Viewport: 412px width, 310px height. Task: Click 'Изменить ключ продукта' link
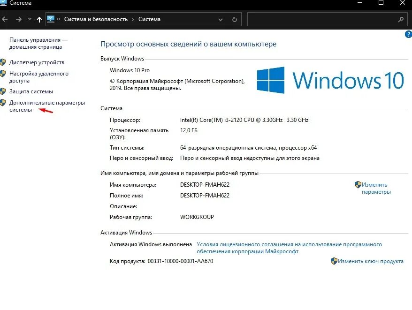[x=371, y=261]
